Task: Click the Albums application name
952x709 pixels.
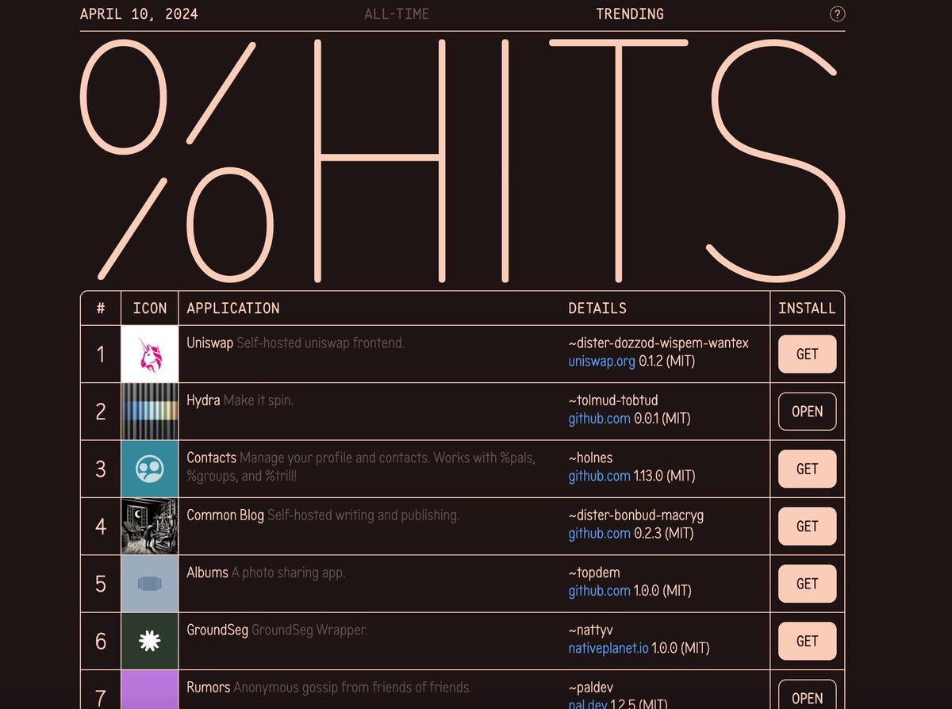Action: (208, 573)
